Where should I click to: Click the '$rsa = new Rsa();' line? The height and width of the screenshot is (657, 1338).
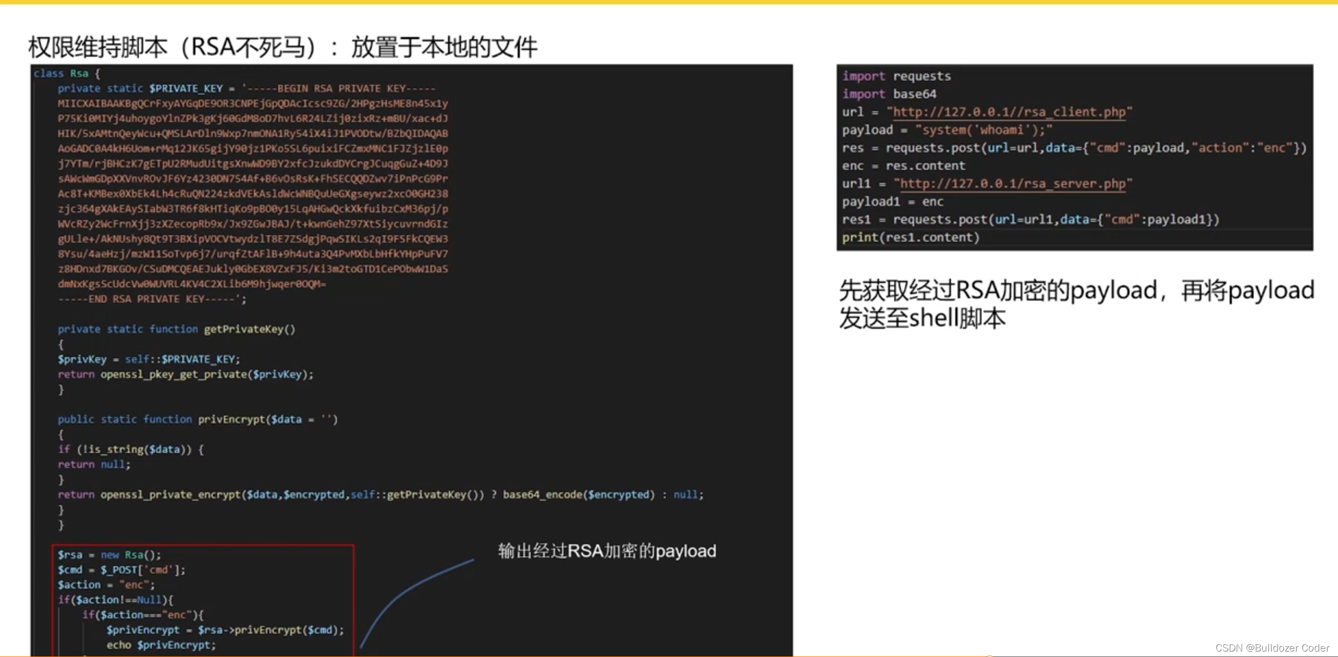click(109, 555)
